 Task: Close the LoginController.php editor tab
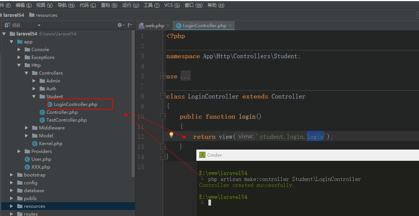coord(230,26)
